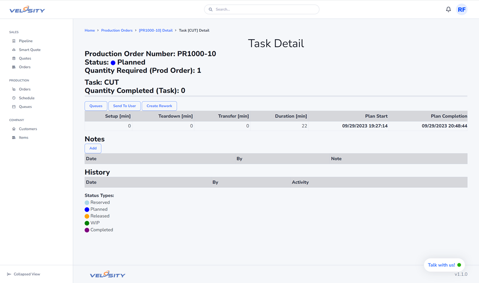Click the Send To User button
Image resolution: width=479 pixels, height=283 pixels.
click(124, 106)
